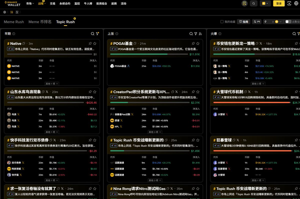
Task: Expand 其他 3 项 under 币安钱包更新龙一策略 card
Action: tap(258, 84)
